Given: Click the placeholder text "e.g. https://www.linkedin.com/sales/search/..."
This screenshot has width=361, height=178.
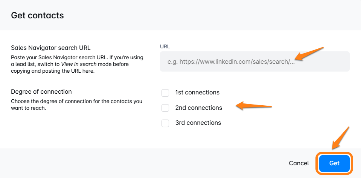Looking at the screenshot, I should coord(228,62).
